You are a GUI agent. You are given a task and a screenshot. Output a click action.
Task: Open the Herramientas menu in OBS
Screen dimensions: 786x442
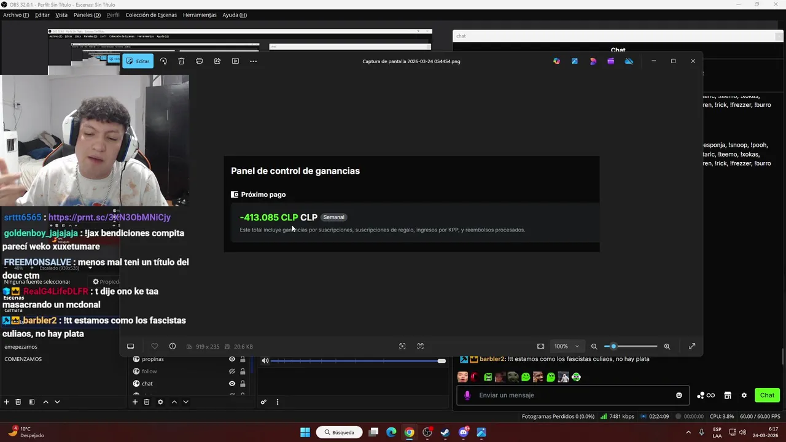pos(200,15)
